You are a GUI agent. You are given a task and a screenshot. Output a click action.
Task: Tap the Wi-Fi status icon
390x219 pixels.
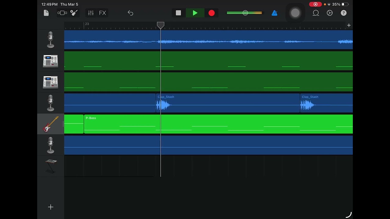tap(329, 4)
